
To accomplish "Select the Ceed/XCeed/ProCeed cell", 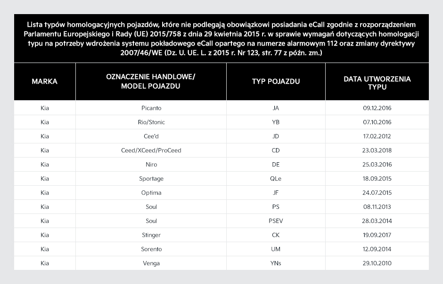I will tap(151, 150).
